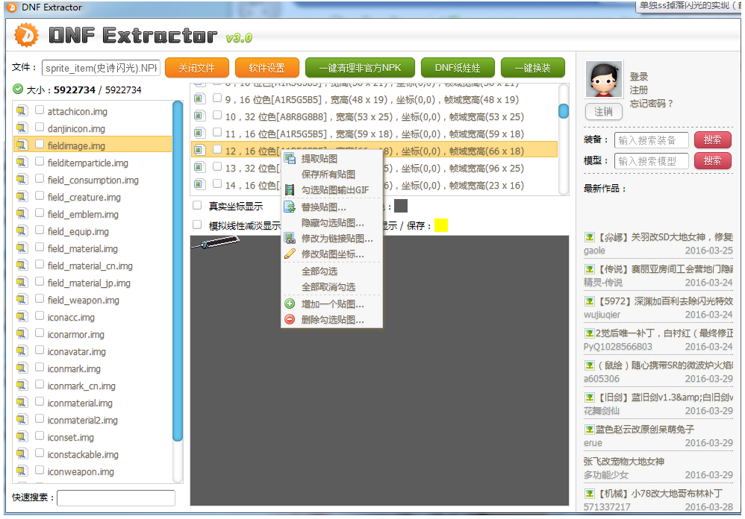The height and width of the screenshot is (519, 745).
Task: Click the yellow color swatch
Action: click(440, 225)
